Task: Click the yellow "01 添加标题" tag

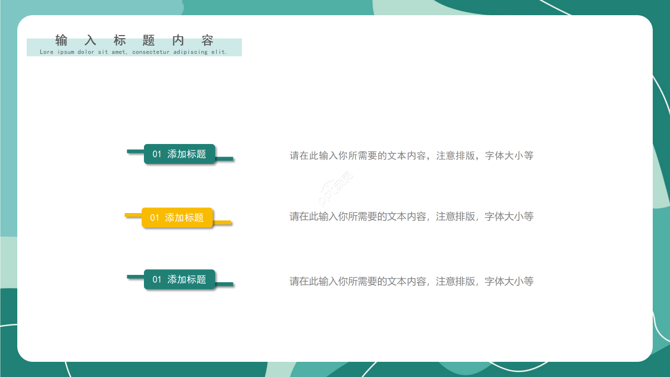Action: click(x=177, y=218)
